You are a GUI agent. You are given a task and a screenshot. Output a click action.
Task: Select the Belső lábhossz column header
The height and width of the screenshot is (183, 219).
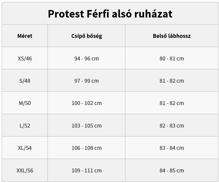[171, 36]
